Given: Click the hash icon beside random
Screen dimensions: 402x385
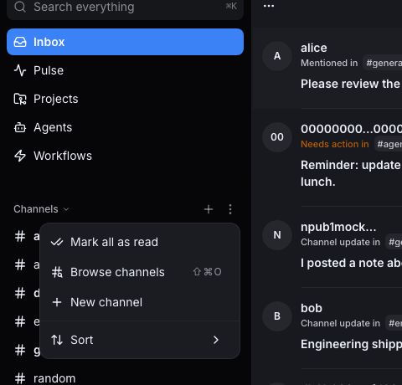Looking at the screenshot, I should [x=20, y=378].
